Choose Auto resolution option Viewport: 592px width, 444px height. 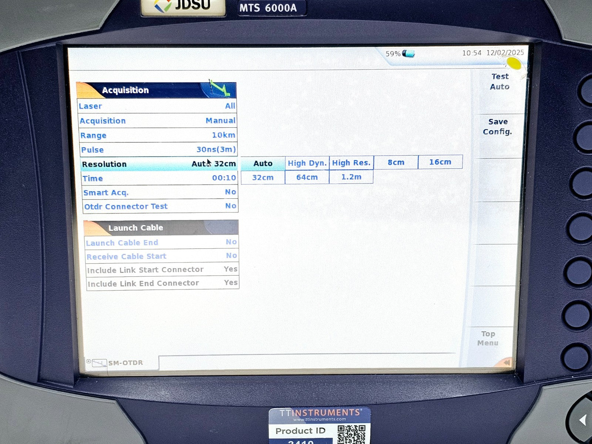[263, 163]
